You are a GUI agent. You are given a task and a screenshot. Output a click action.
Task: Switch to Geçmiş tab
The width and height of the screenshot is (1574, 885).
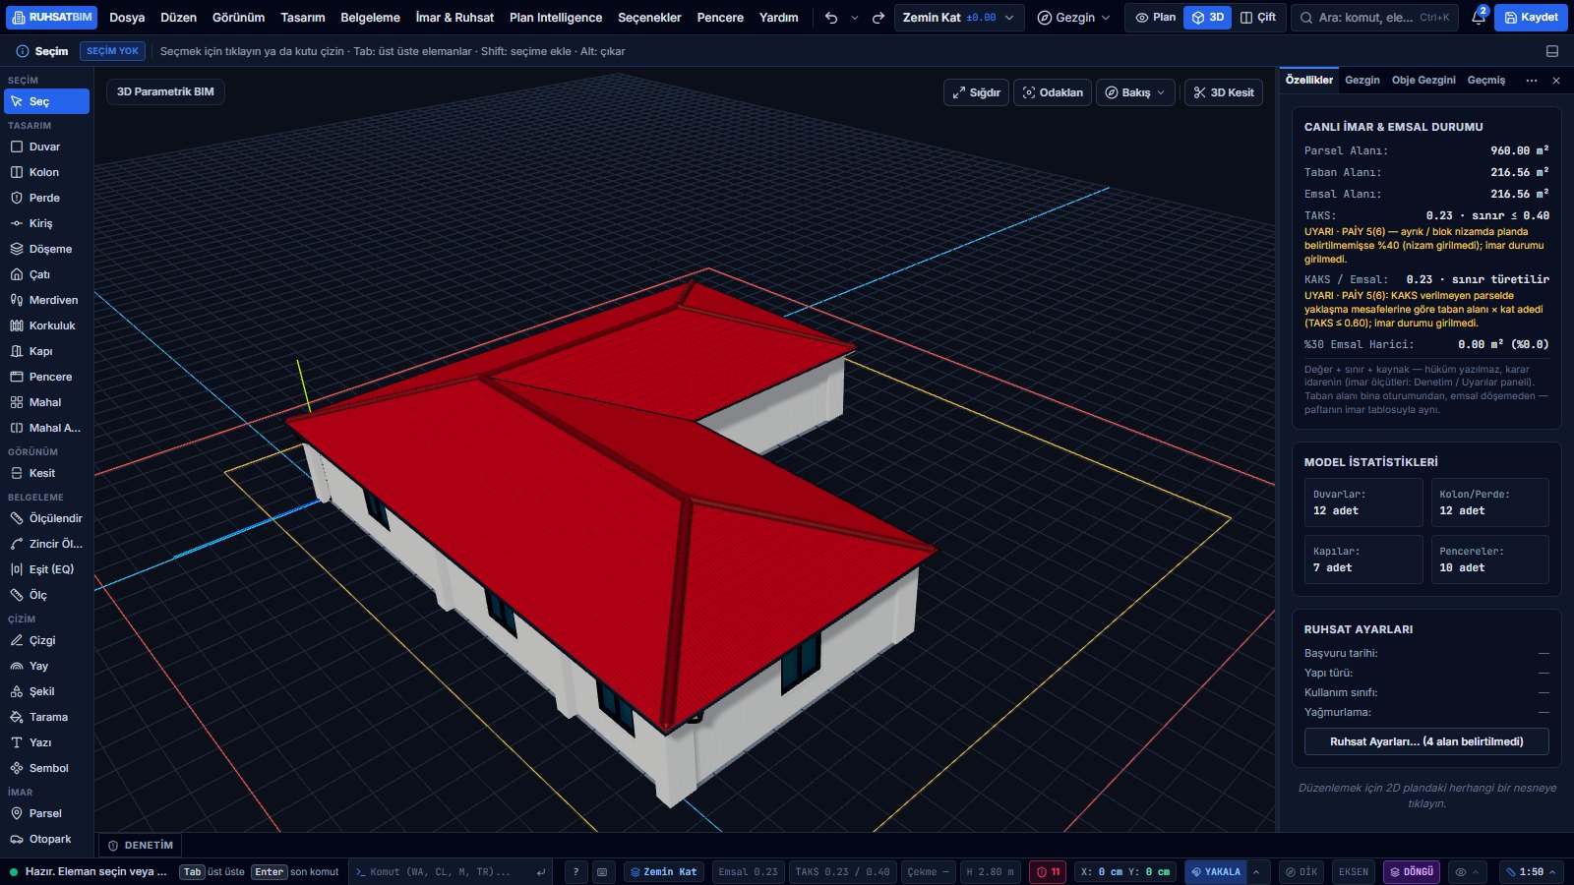pos(1486,81)
